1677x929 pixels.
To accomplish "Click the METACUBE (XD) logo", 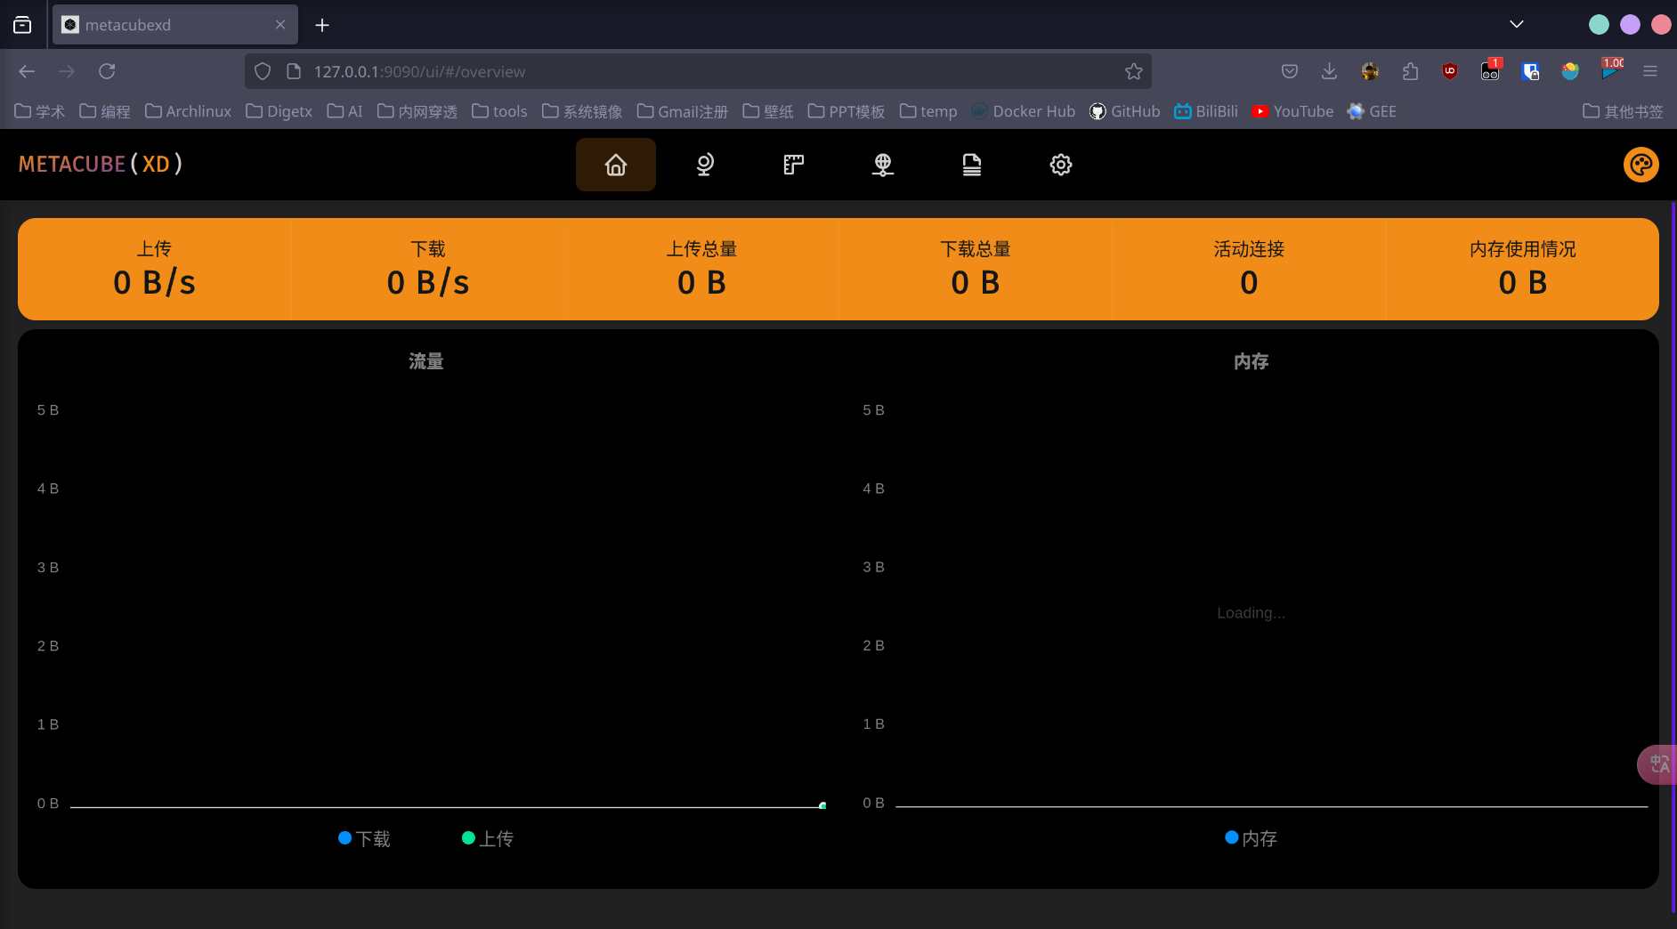I will pos(101,165).
